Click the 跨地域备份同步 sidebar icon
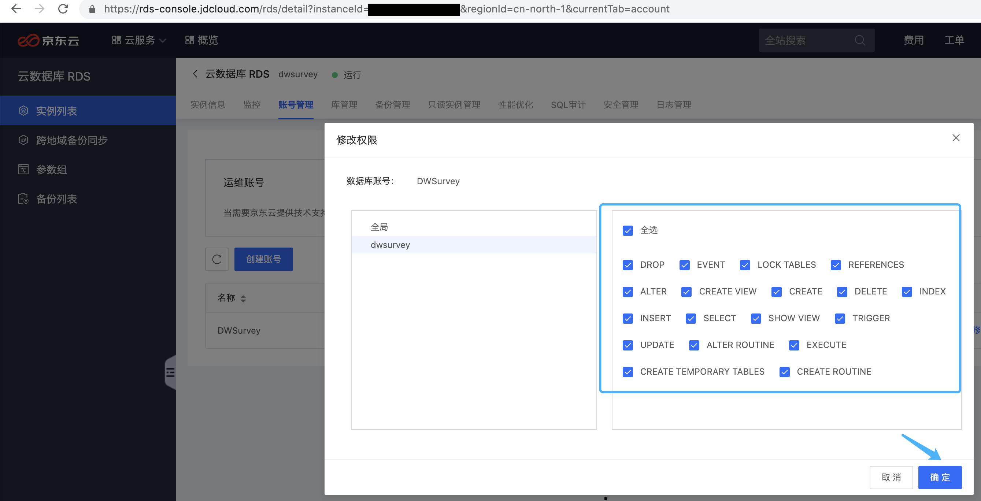Image resolution: width=981 pixels, height=501 pixels. (x=23, y=140)
